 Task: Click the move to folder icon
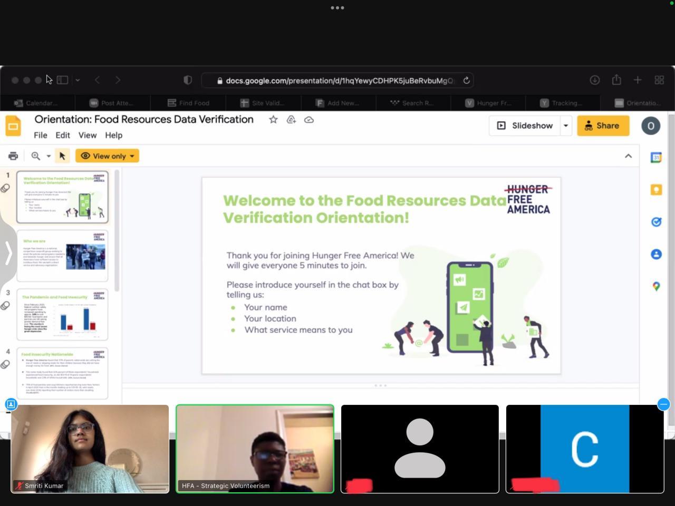[291, 120]
